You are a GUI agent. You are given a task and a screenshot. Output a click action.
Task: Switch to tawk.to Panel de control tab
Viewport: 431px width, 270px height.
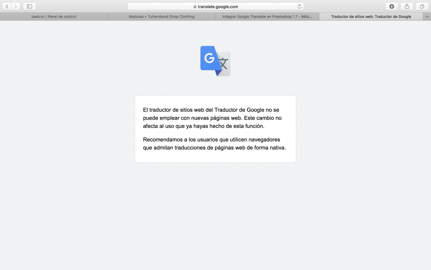point(54,16)
